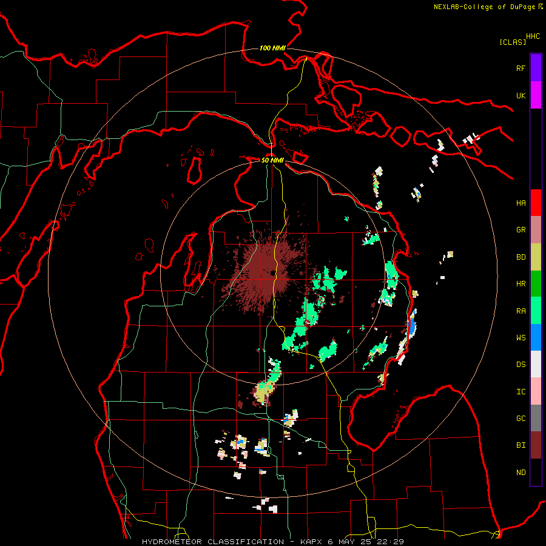Screen dimensions: 546x546
Task: Select the BD khaki legend swatch
Action: click(x=536, y=257)
